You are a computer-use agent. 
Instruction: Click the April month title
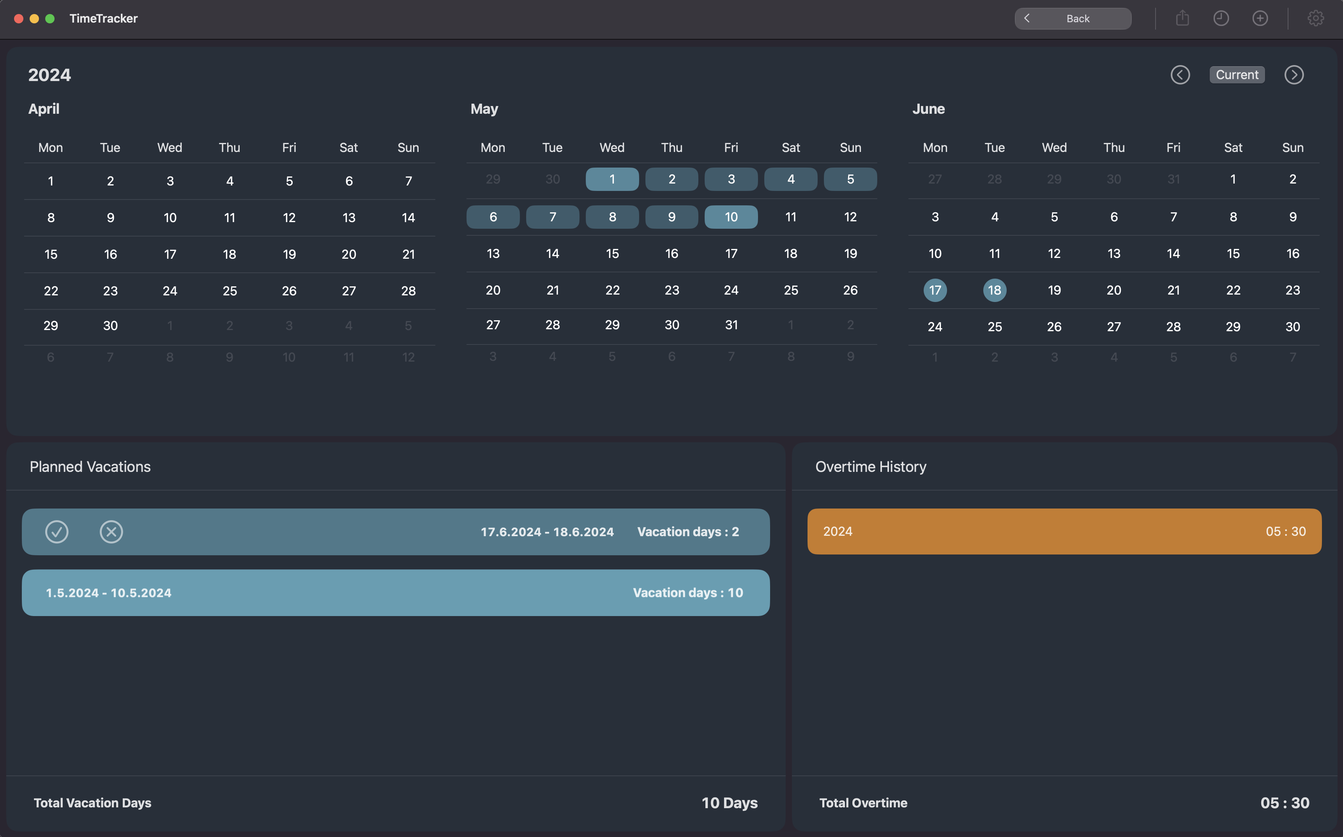point(44,109)
